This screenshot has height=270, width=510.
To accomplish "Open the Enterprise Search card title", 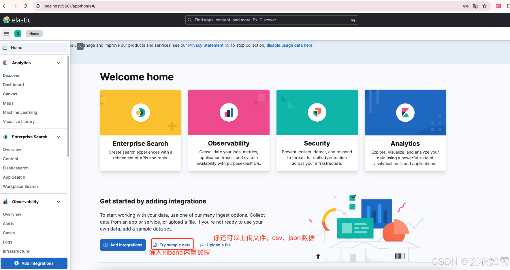I will pos(140,144).
